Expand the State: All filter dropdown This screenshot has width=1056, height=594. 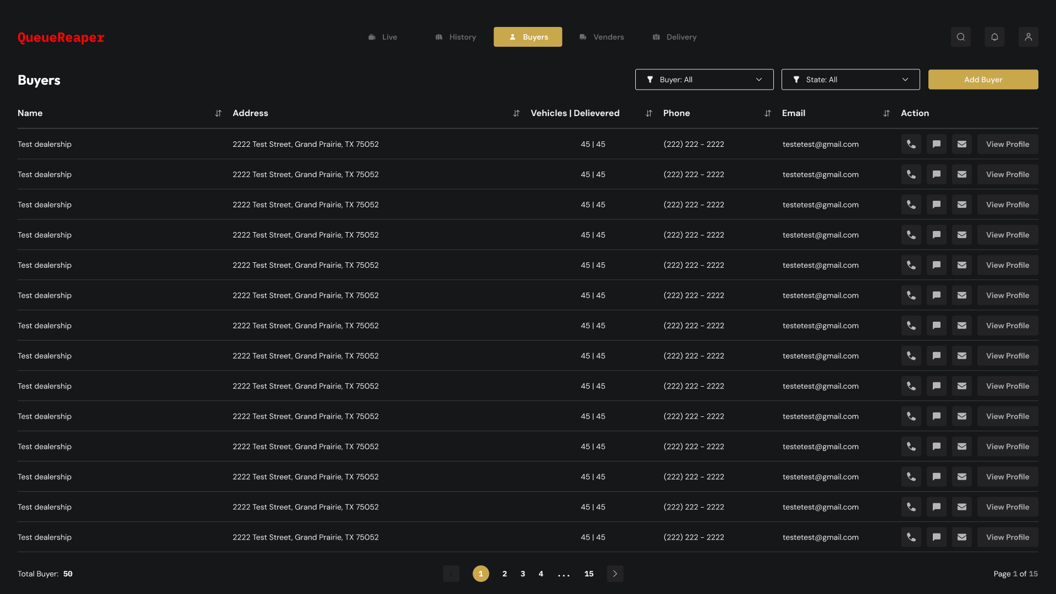click(x=850, y=80)
